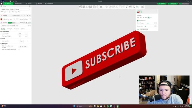Screen dimensions: 192x108
Task: Open the File menu
Action: 3,1
